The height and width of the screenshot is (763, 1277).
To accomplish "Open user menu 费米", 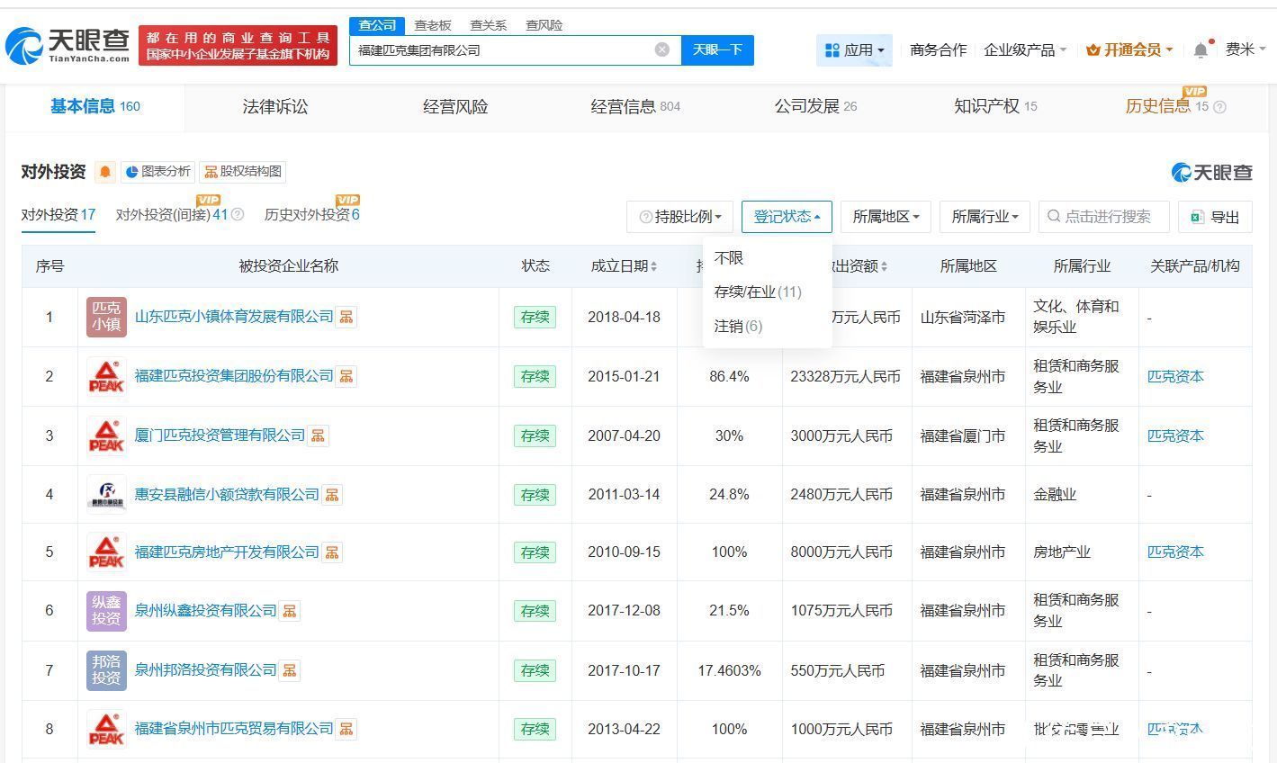I will tap(1246, 49).
